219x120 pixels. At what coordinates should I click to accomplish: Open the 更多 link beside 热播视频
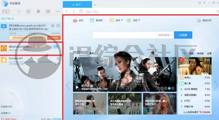click(x=92, y=53)
